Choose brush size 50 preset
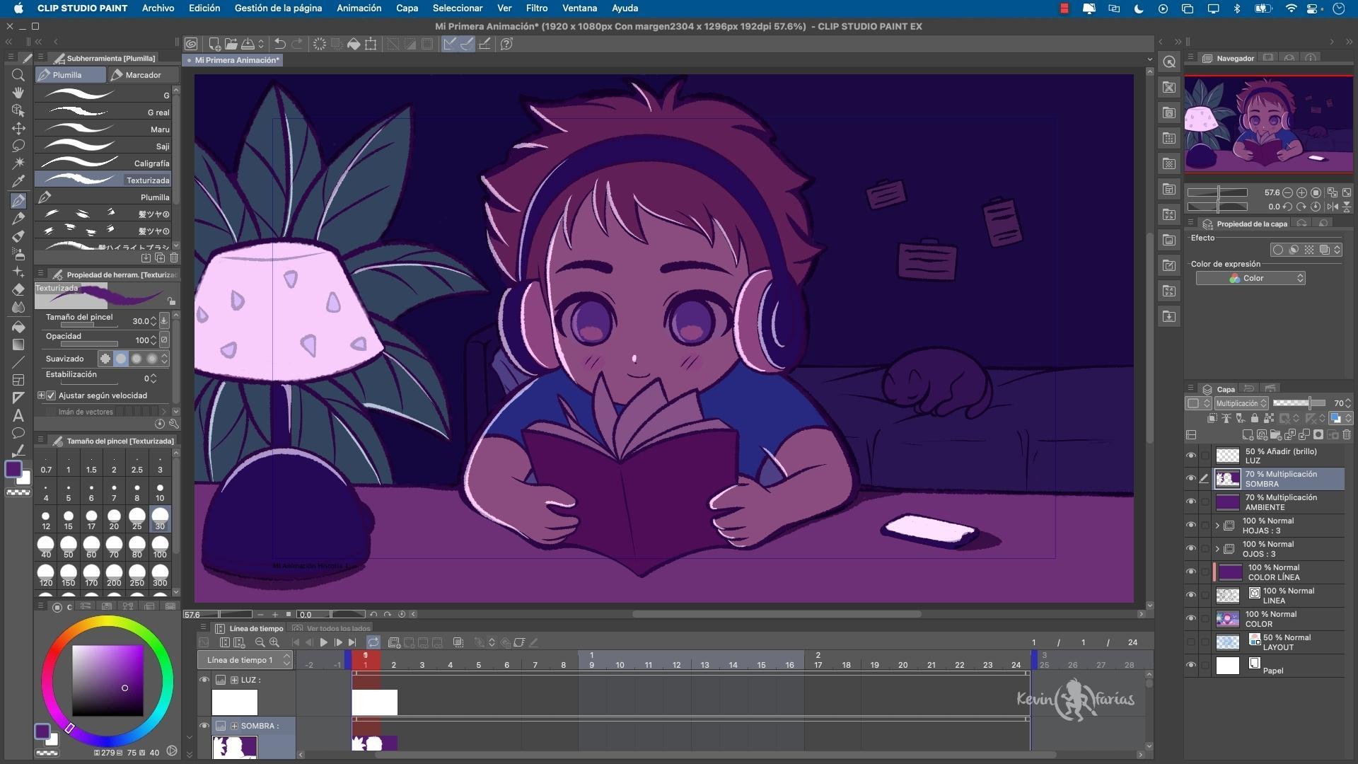The image size is (1358, 764). (x=69, y=545)
